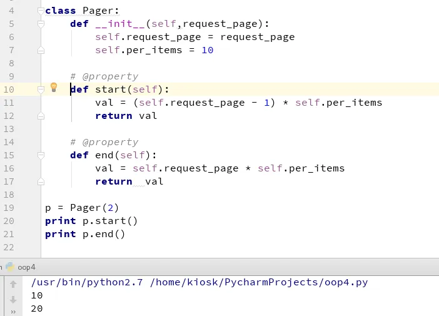Click the down arrow in run console
Image resolution: width=439 pixels, height=316 pixels.
click(x=13, y=300)
